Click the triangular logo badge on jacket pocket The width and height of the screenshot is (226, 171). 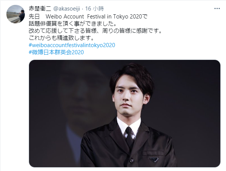(x=154, y=160)
